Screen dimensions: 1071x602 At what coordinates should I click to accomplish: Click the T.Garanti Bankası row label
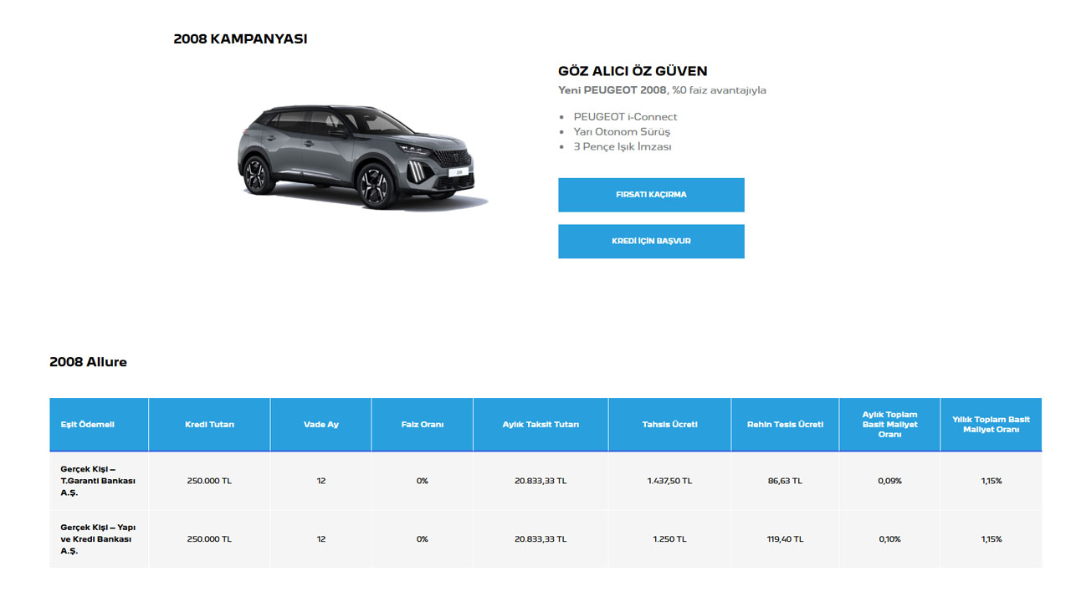click(98, 481)
